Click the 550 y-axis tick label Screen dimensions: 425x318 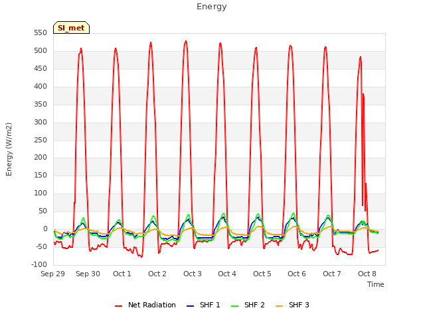[41, 32]
